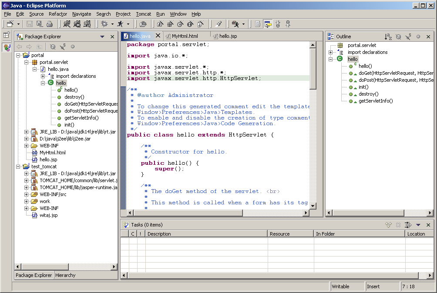The height and width of the screenshot is (293, 437).
Task: Click the first Tomcat cat toolbar icon
Action: click(67, 24)
